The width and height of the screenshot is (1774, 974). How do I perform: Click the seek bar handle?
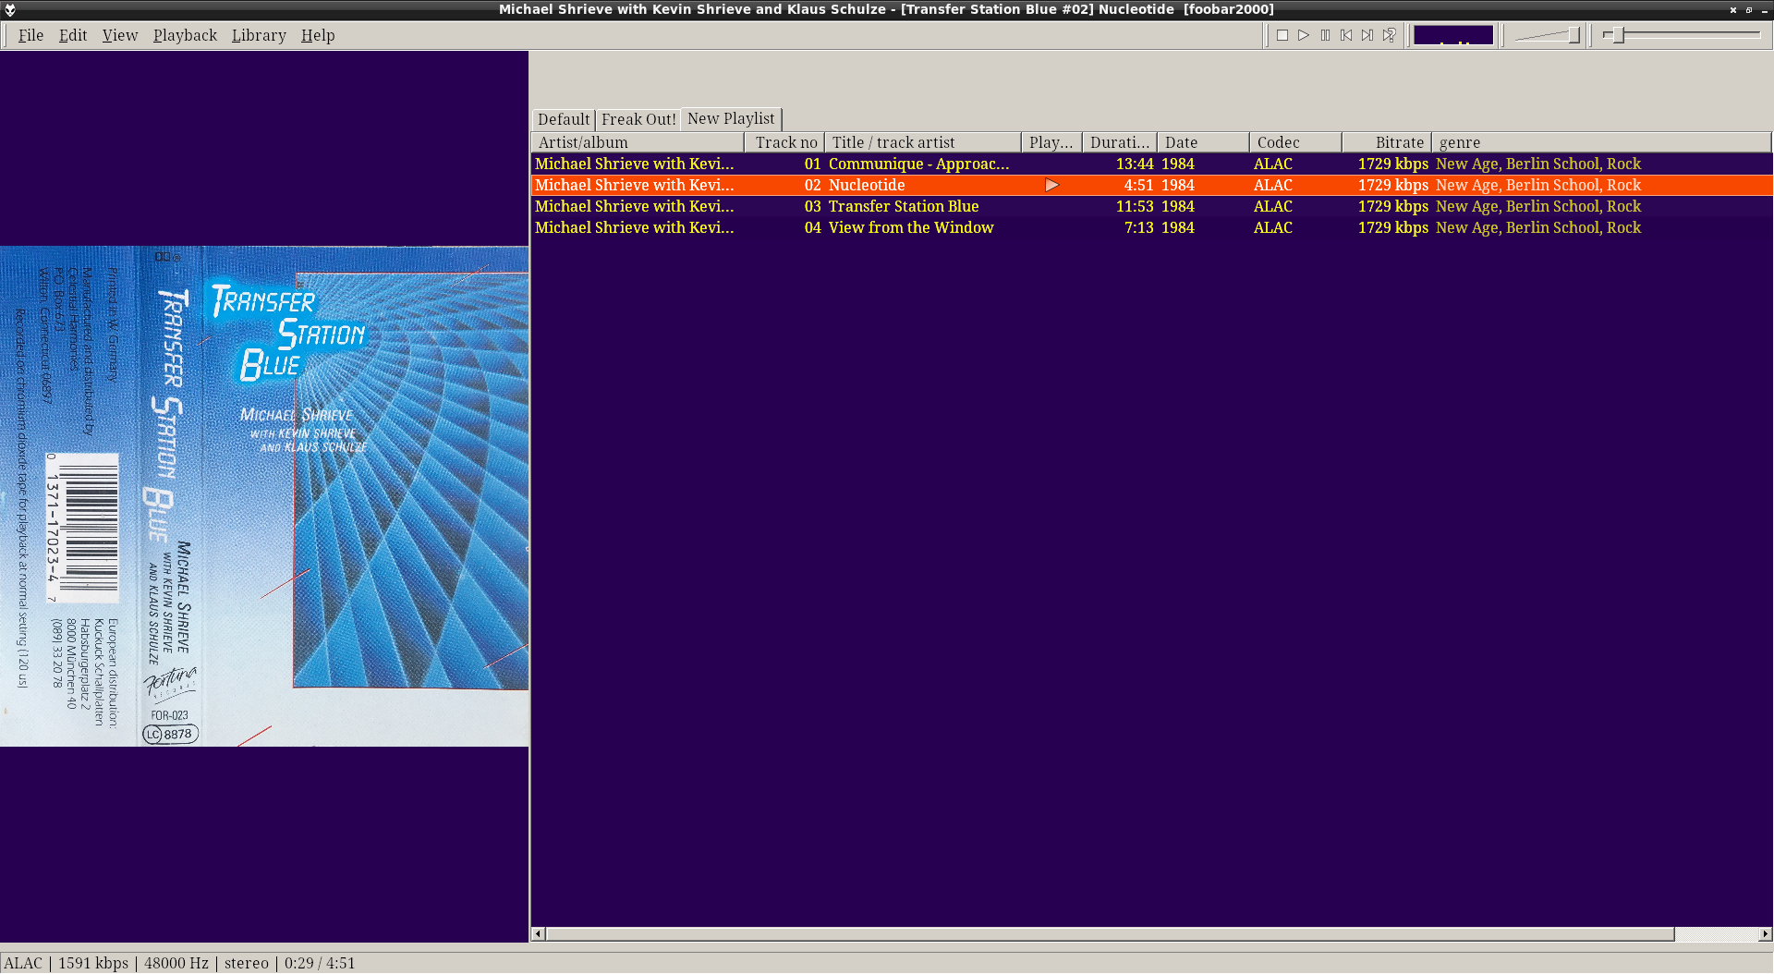[x=1618, y=35]
